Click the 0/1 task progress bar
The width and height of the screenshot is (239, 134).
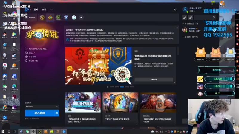tap(219, 93)
